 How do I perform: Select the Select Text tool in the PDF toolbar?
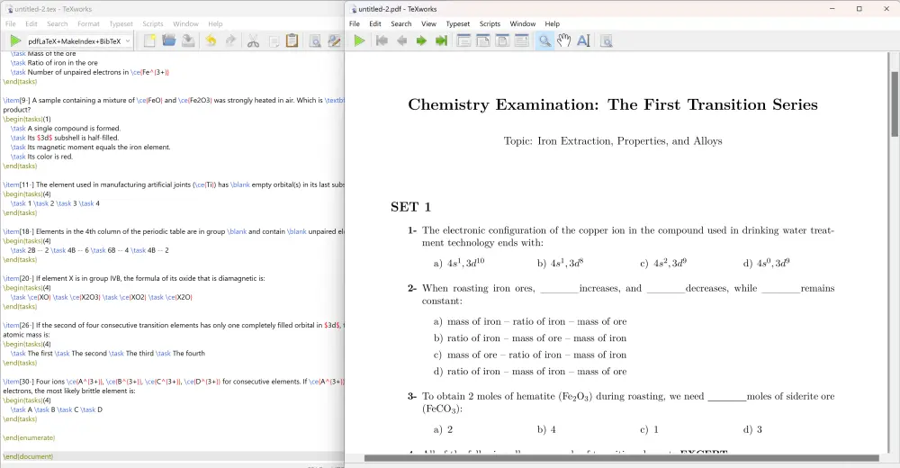pos(583,40)
